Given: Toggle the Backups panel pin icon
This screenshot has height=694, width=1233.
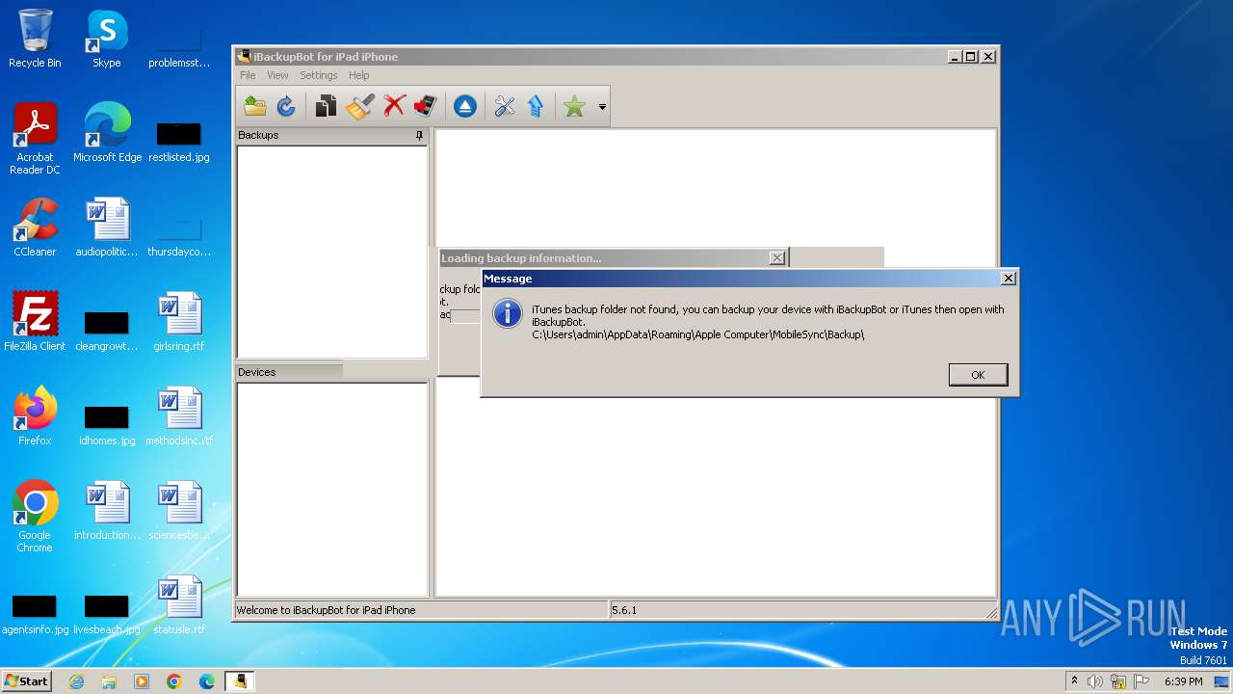Looking at the screenshot, I should pos(419,136).
